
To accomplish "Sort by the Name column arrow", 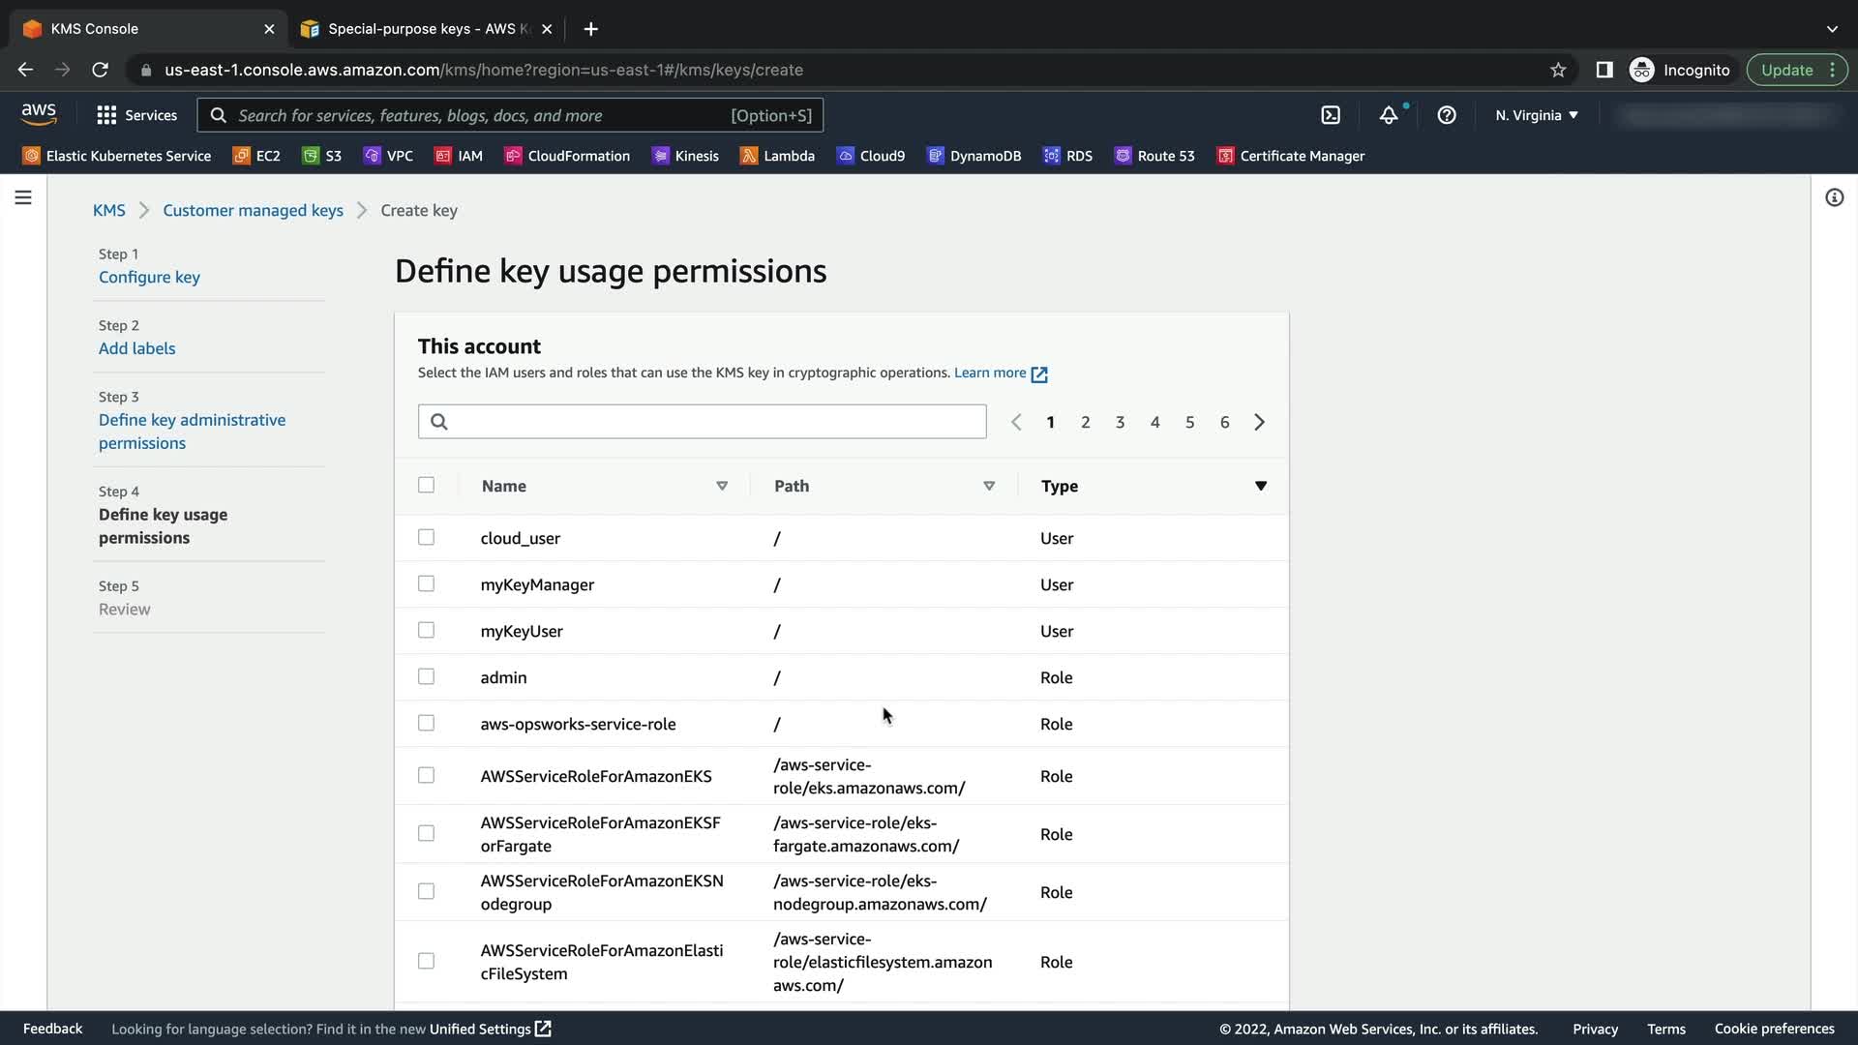I will coord(721,486).
